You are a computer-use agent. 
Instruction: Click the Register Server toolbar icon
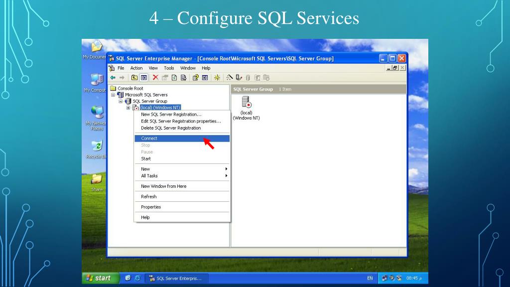[239, 77]
